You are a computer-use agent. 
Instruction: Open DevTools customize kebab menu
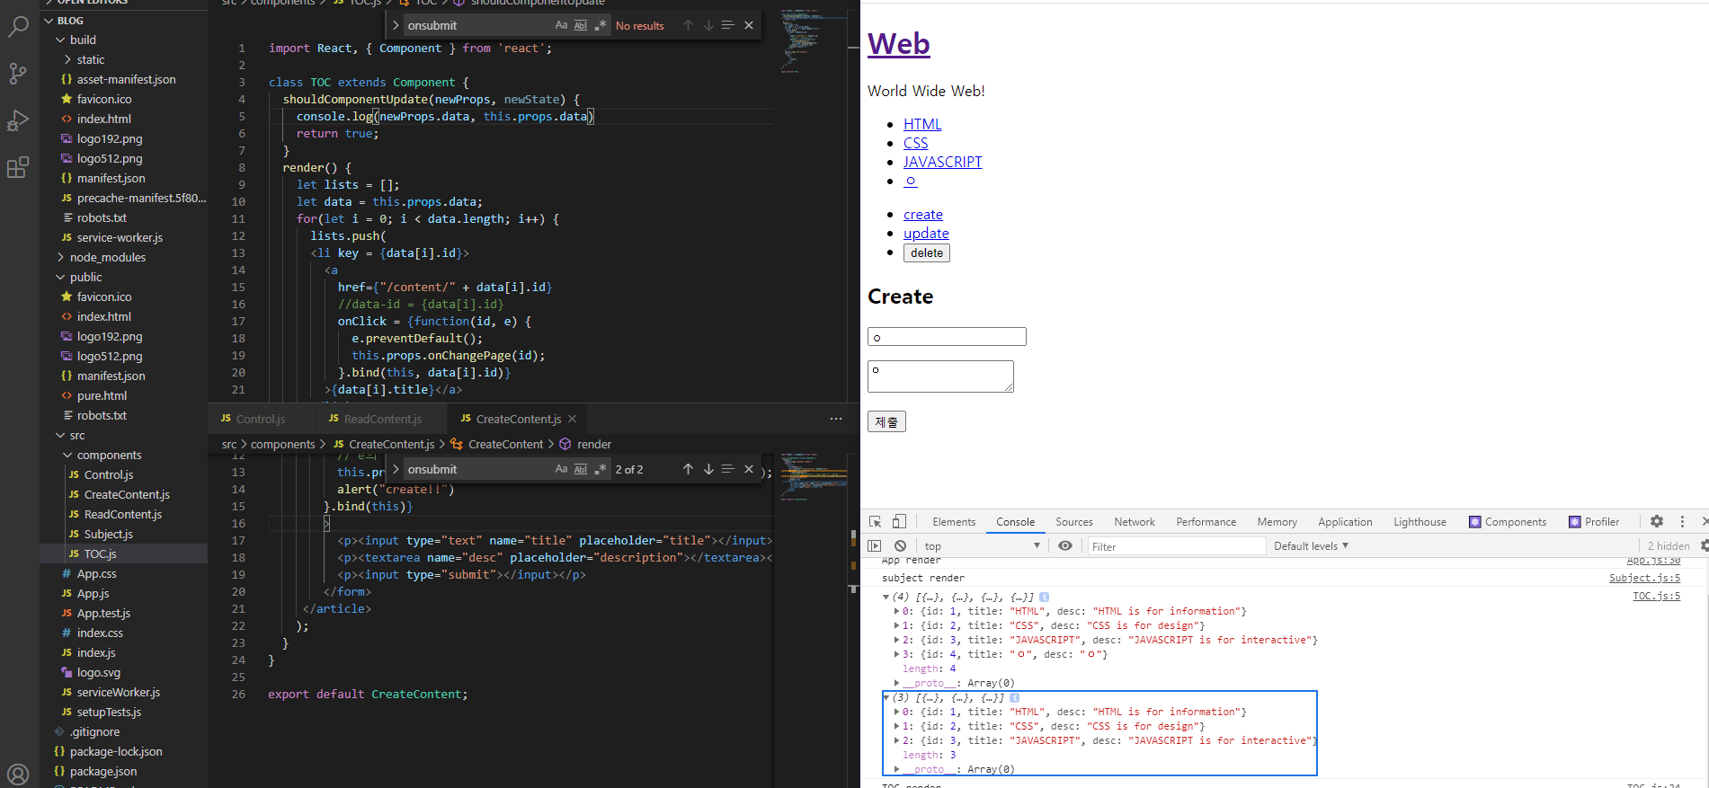(x=1682, y=521)
